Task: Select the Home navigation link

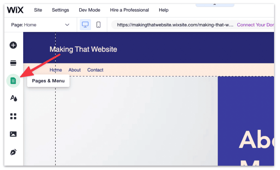Action: [56, 70]
